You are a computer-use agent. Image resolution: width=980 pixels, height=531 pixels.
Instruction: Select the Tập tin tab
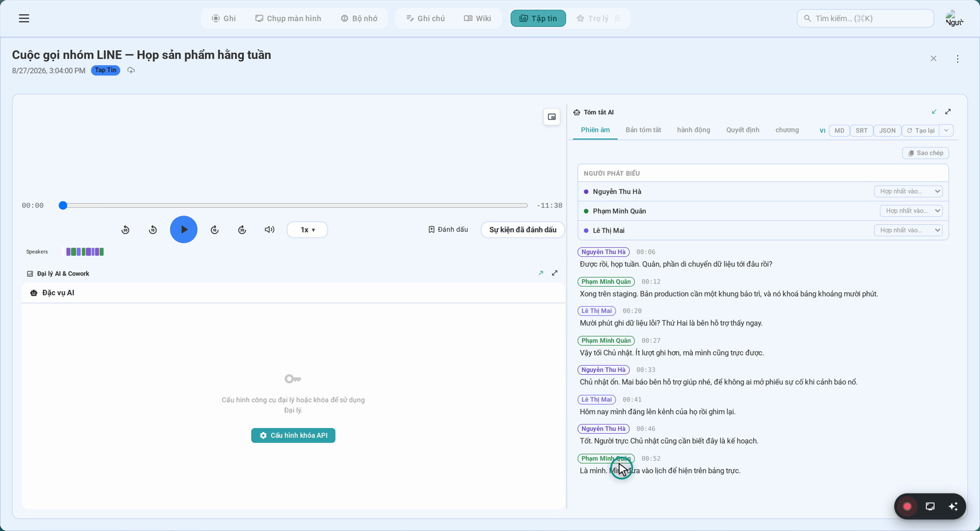point(538,18)
